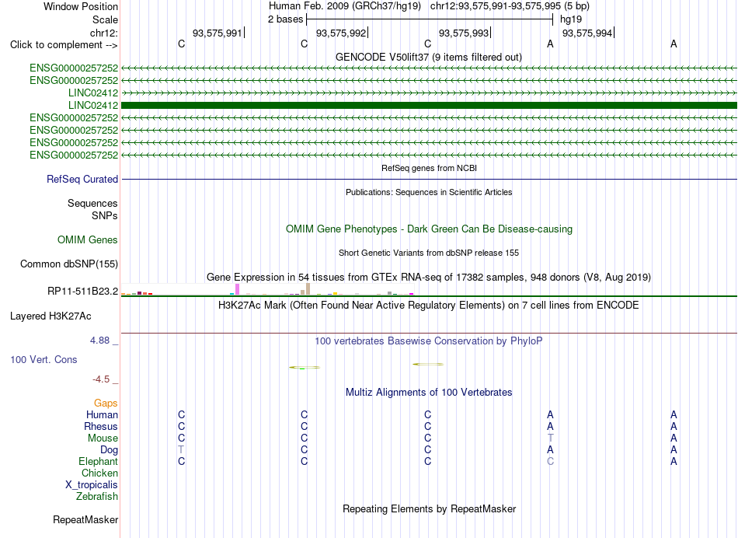Viewport: 738px width, 538px height.
Task: Open 'Gene Expression in 54 tissues from GTEx' title
Action: point(429,277)
